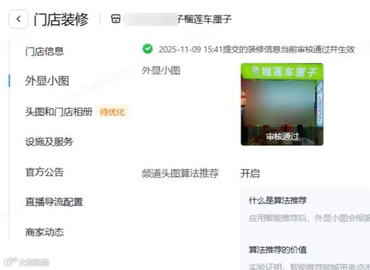This screenshot has width=370, height=270.
Task: Click the 开启 status for algorithm recommendation
Action: 250,174
